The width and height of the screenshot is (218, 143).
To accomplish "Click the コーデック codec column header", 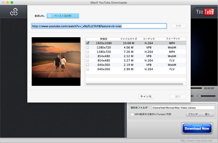I will [149, 39].
